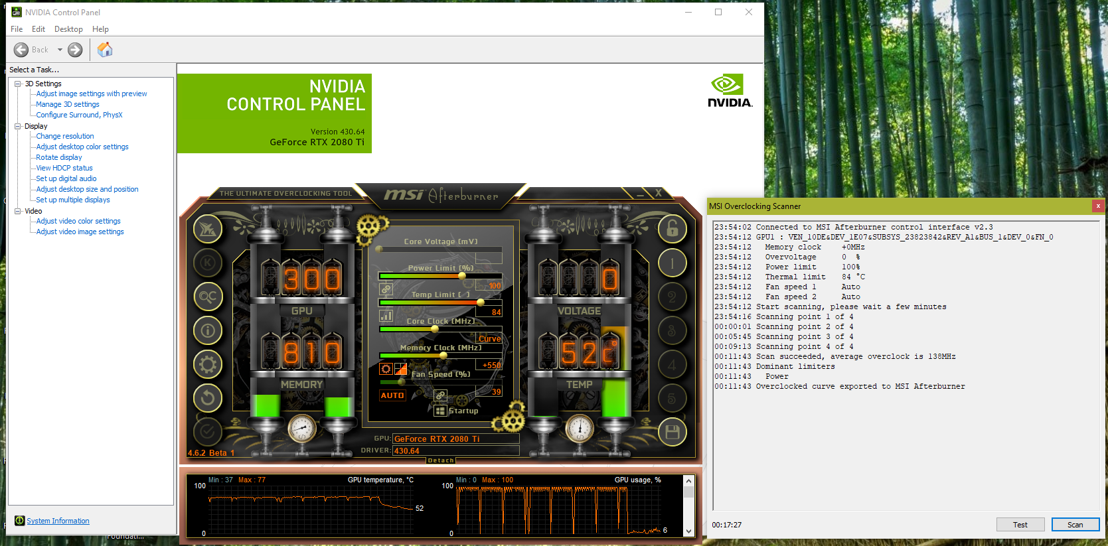1108x546 pixels.
Task: Open Change resolution page
Action: pyautogui.click(x=65, y=136)
